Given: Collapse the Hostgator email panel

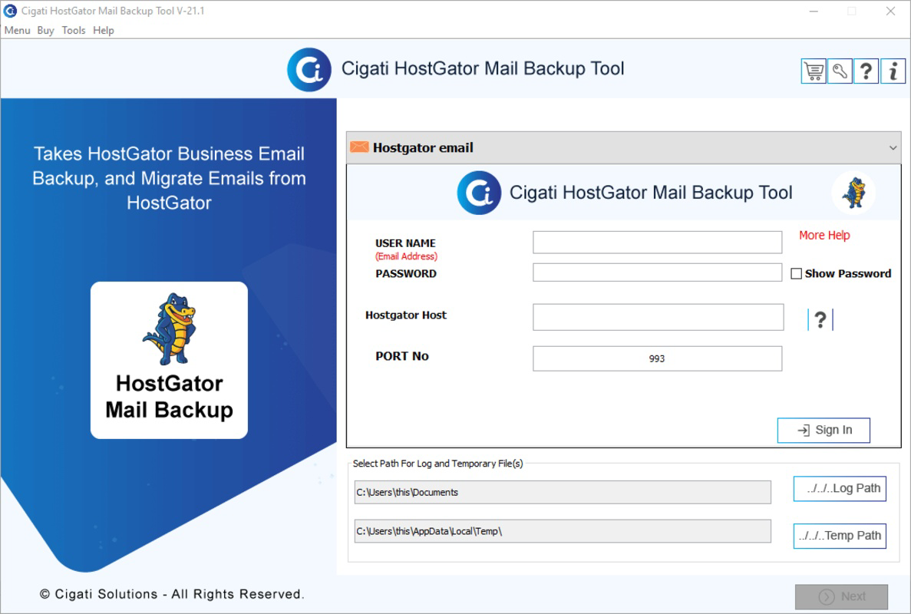Looking at the screenshot, I should pos(893,147).
